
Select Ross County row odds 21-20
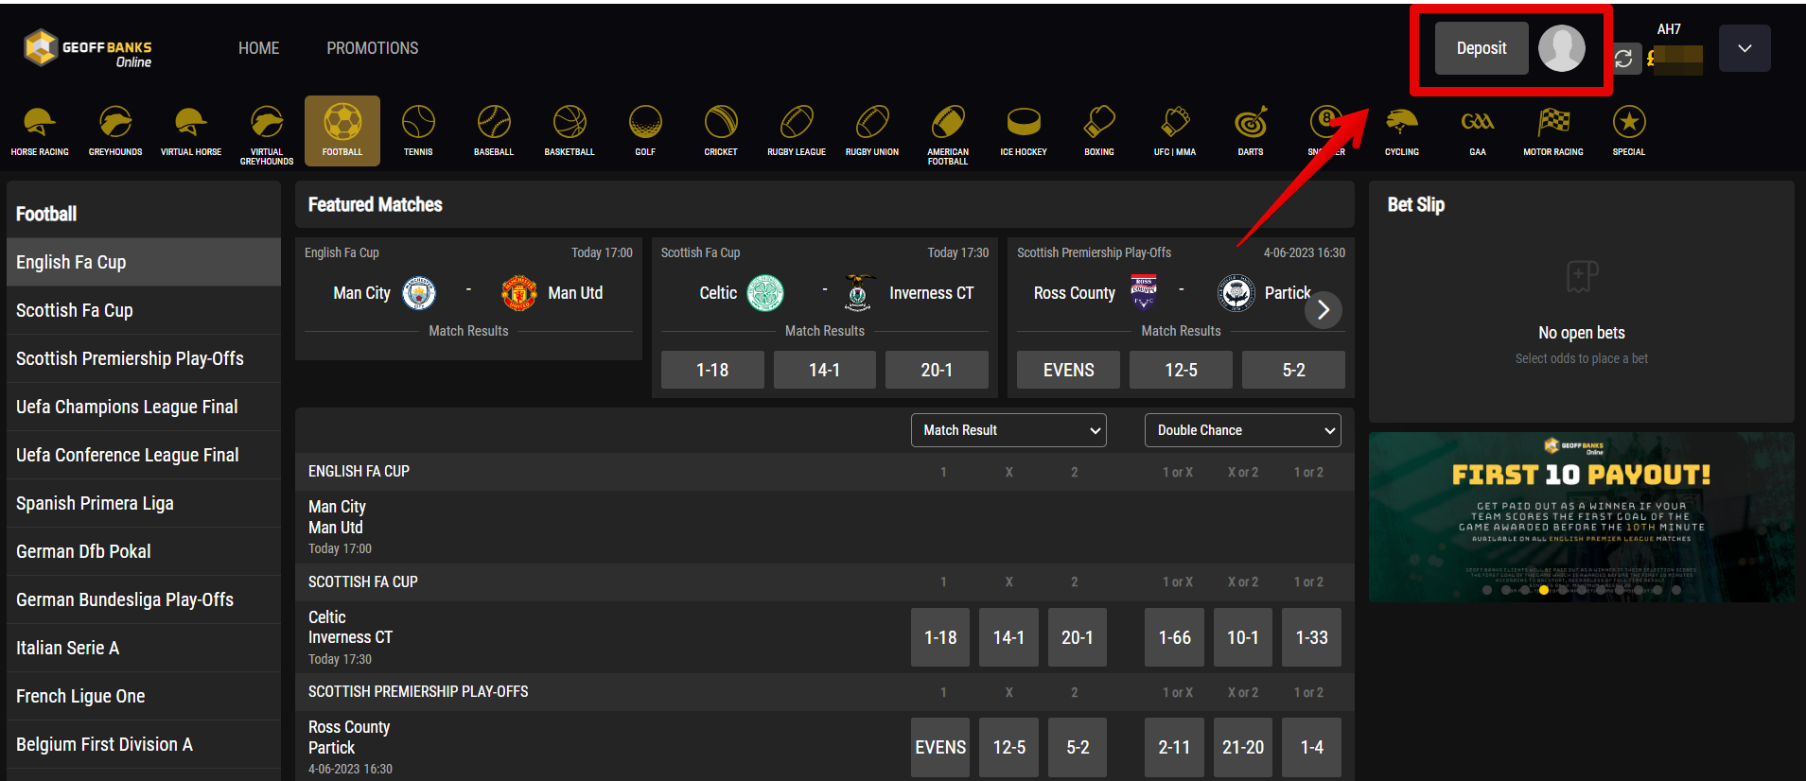(x=1243, y=747)
